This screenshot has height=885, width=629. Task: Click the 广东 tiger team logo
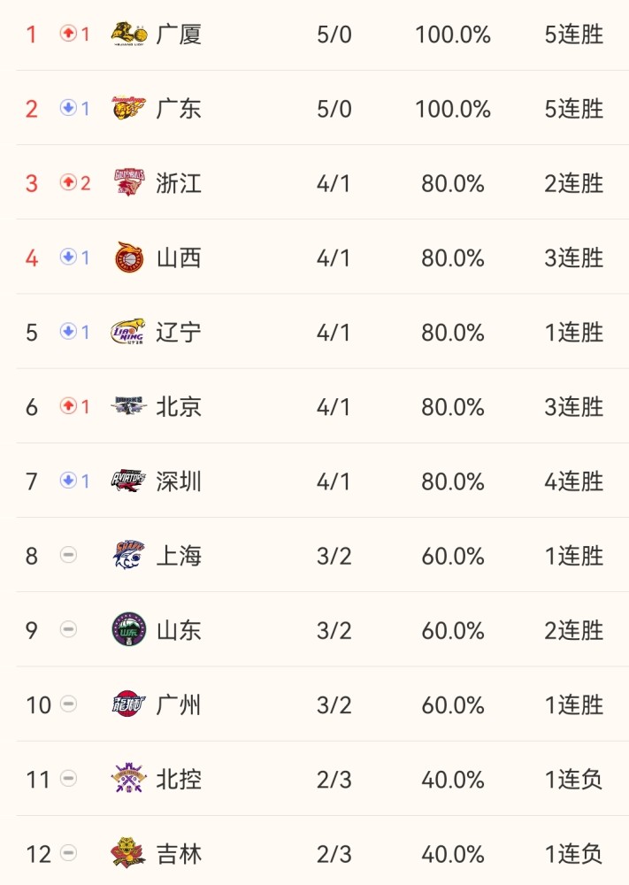[128, 108]
